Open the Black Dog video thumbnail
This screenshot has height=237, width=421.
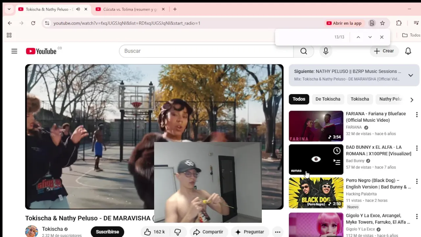pyautogui.click(x=316, y=193)
